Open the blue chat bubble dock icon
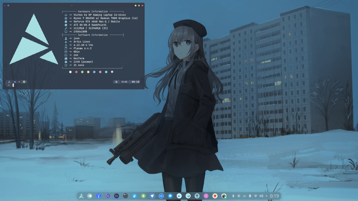 click(170, 196)
